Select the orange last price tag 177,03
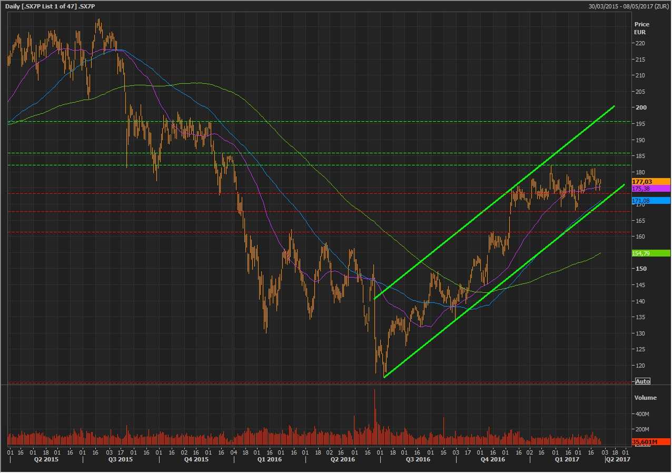The height and width of the screenshot is (473, 672). pyautogui.click(x=650, y=181)
